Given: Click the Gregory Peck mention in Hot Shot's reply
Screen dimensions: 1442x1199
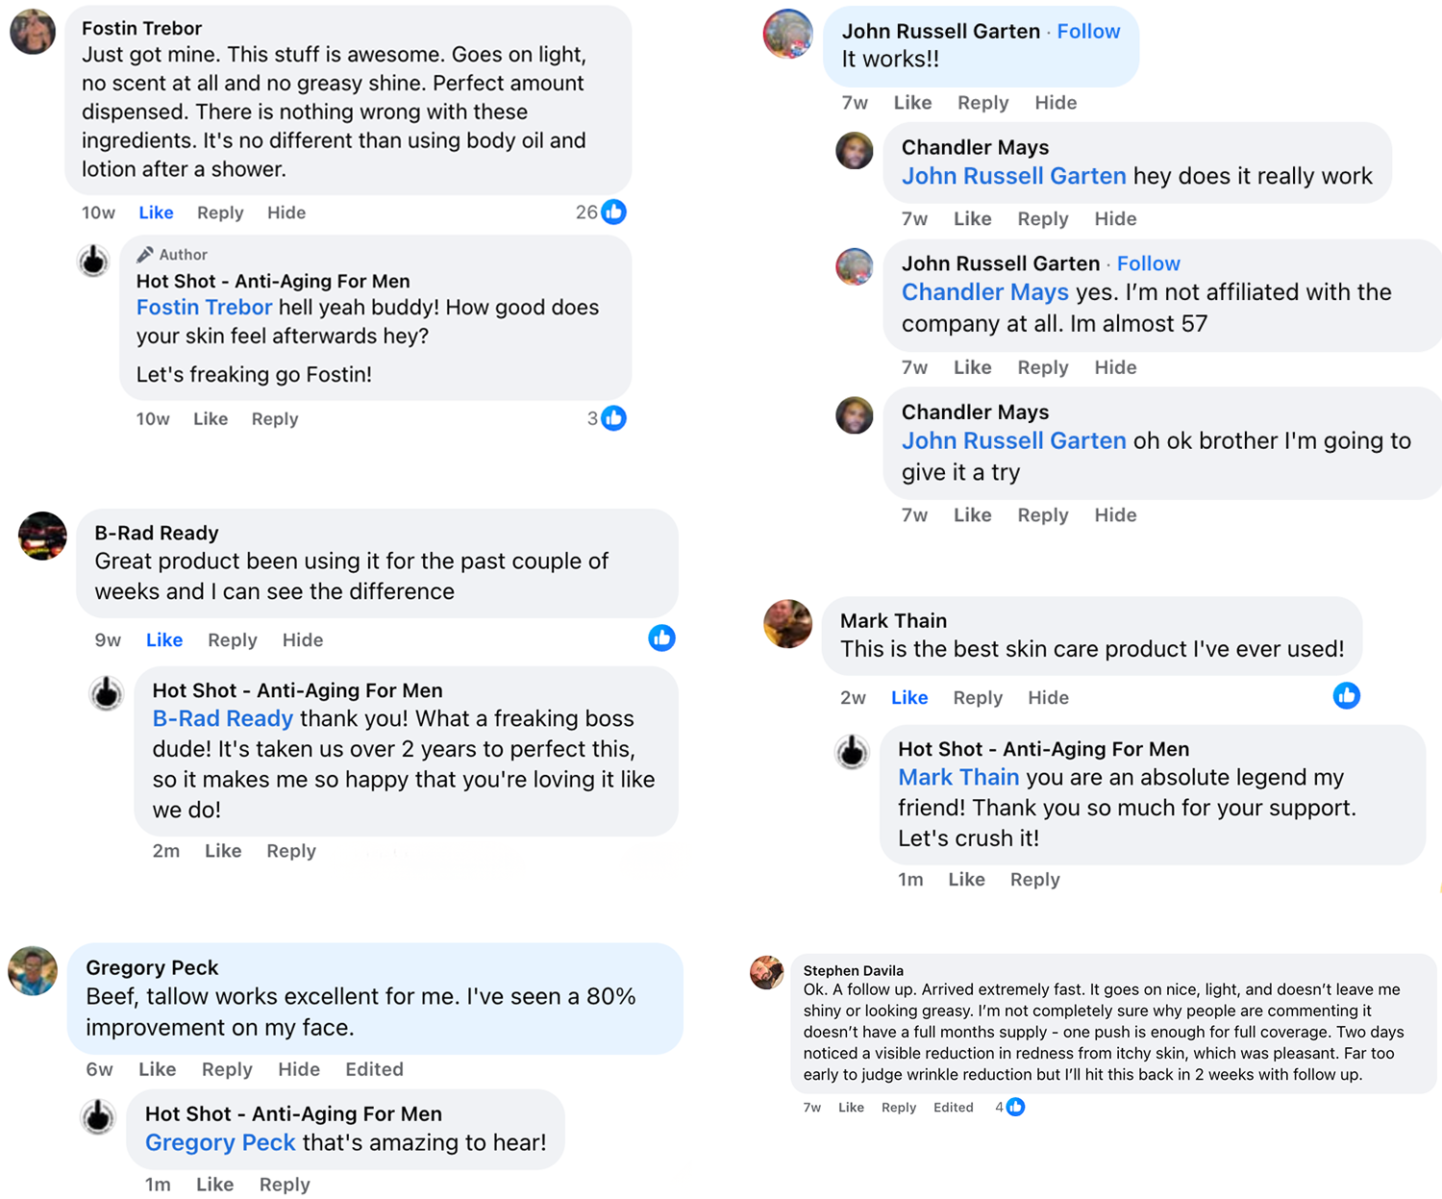Looking at the screenshot, I should pyautogui.click(x=220, y=1142).
